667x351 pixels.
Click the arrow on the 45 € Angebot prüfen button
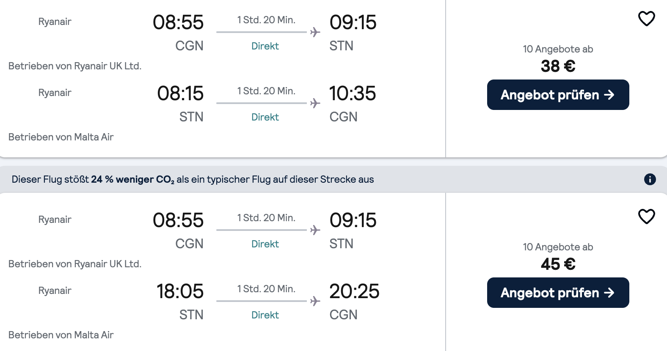click(609, 293)
